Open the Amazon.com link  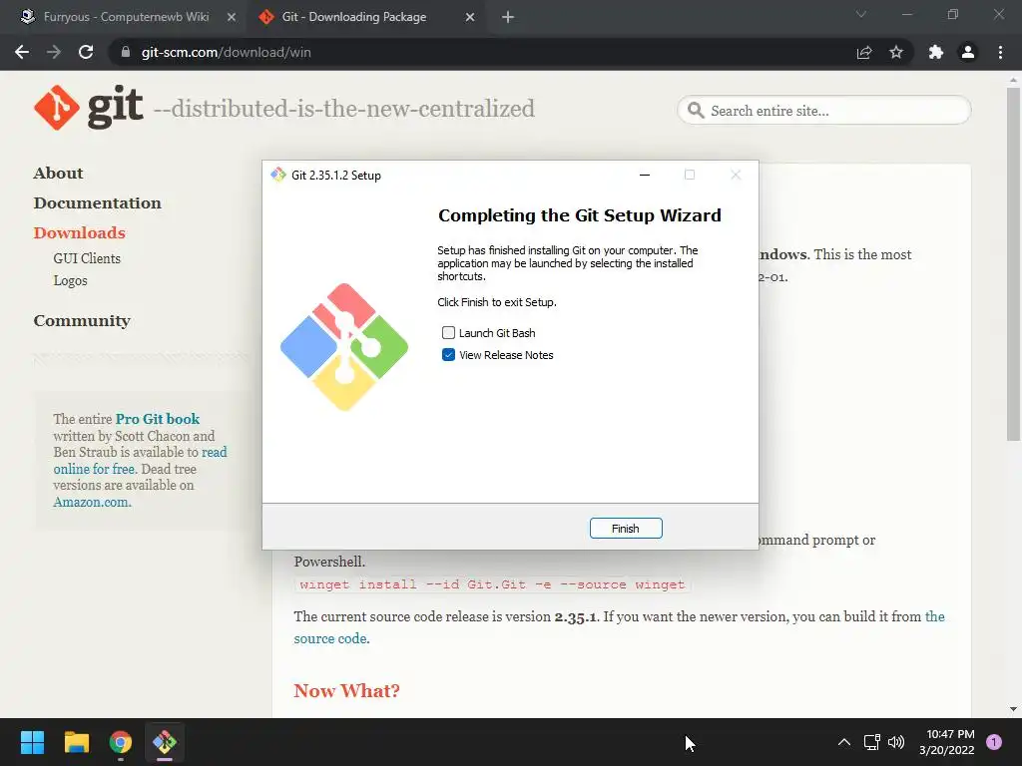[92, 503]
